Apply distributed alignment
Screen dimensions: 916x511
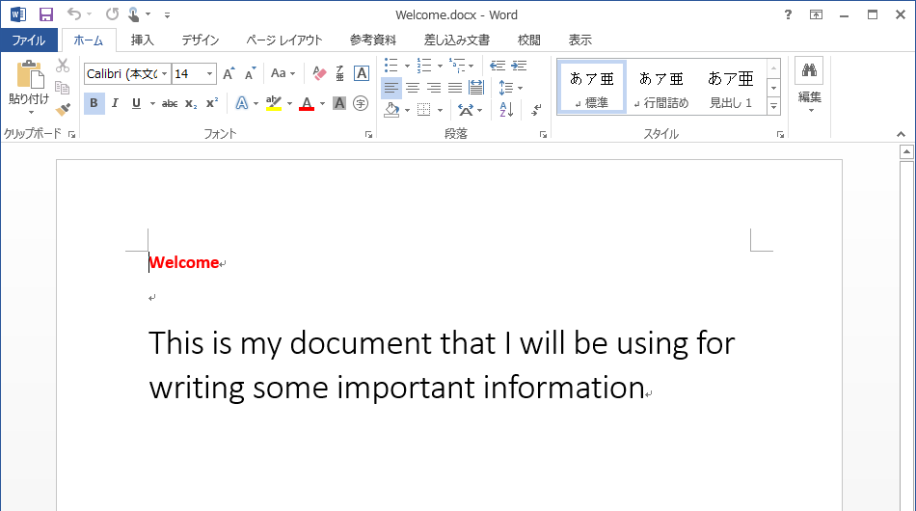(x=476, y=88)
